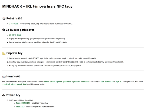Click the 'Game Mastera (GM)' bullet line
Viewport: 146px width, 109px height.
38,42
